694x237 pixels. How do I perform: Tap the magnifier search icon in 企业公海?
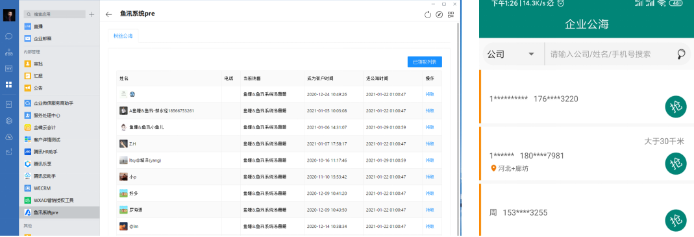(682, 54)
